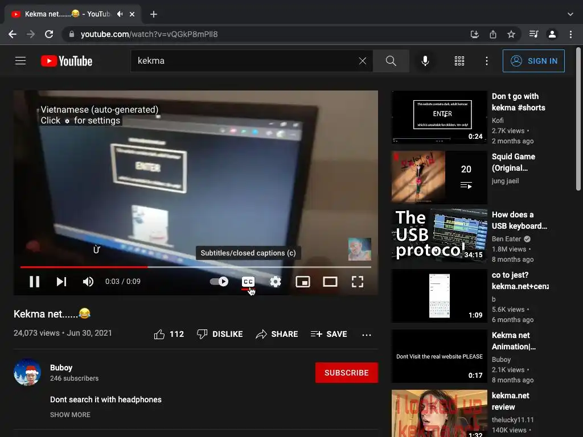
Task: Toggle the autoplay switch in player
Action: [219, 282]
